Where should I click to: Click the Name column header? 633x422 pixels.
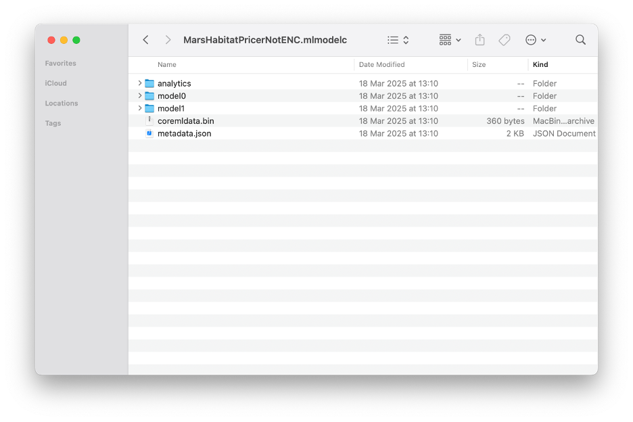click(x=167, y=65)
